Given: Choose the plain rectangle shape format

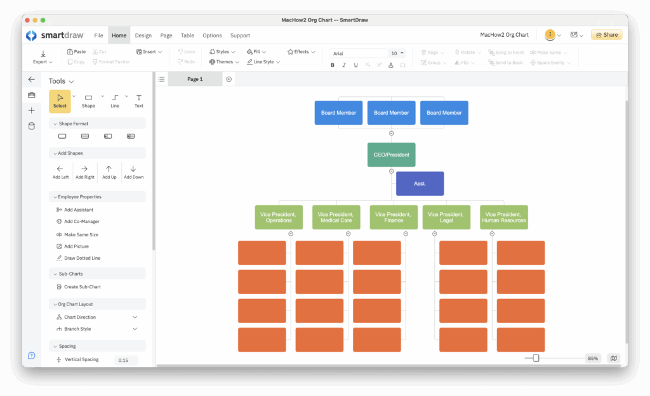Looking at the screenshot, I should tap(62, 136).
